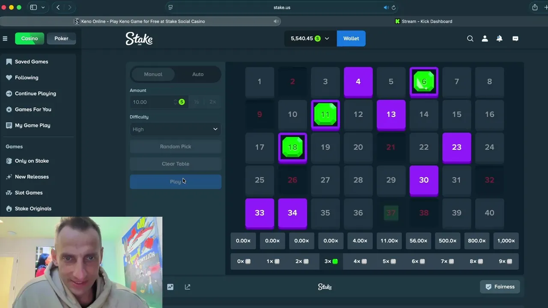Click the Safari share icon
Screen dimensions: 548x308
(x=535, y=7)
